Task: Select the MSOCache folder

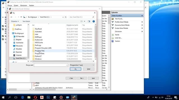Action: 39,42
